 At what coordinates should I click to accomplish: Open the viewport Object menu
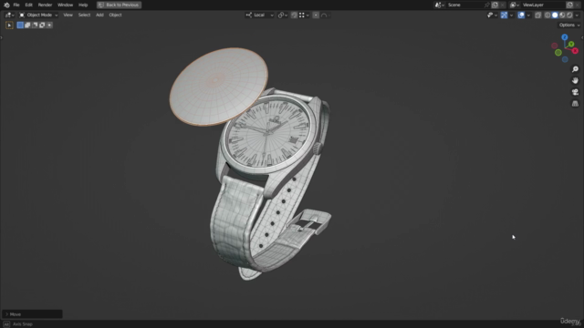116,15
